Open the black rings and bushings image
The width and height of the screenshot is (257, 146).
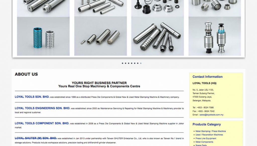(x=158, y=8)
